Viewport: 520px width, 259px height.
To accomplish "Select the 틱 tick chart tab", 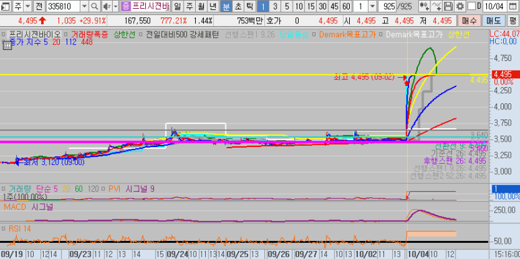I will pos(250,6).
